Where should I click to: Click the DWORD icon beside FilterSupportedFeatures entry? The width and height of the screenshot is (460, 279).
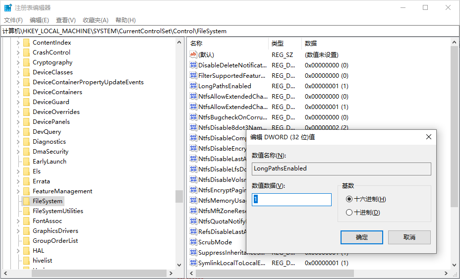(193, 75)
